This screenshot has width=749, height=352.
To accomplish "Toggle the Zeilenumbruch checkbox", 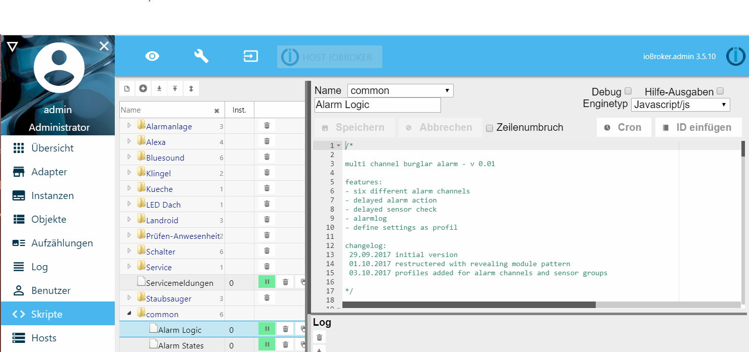I will pyautogui.click(x=490, y=128).
